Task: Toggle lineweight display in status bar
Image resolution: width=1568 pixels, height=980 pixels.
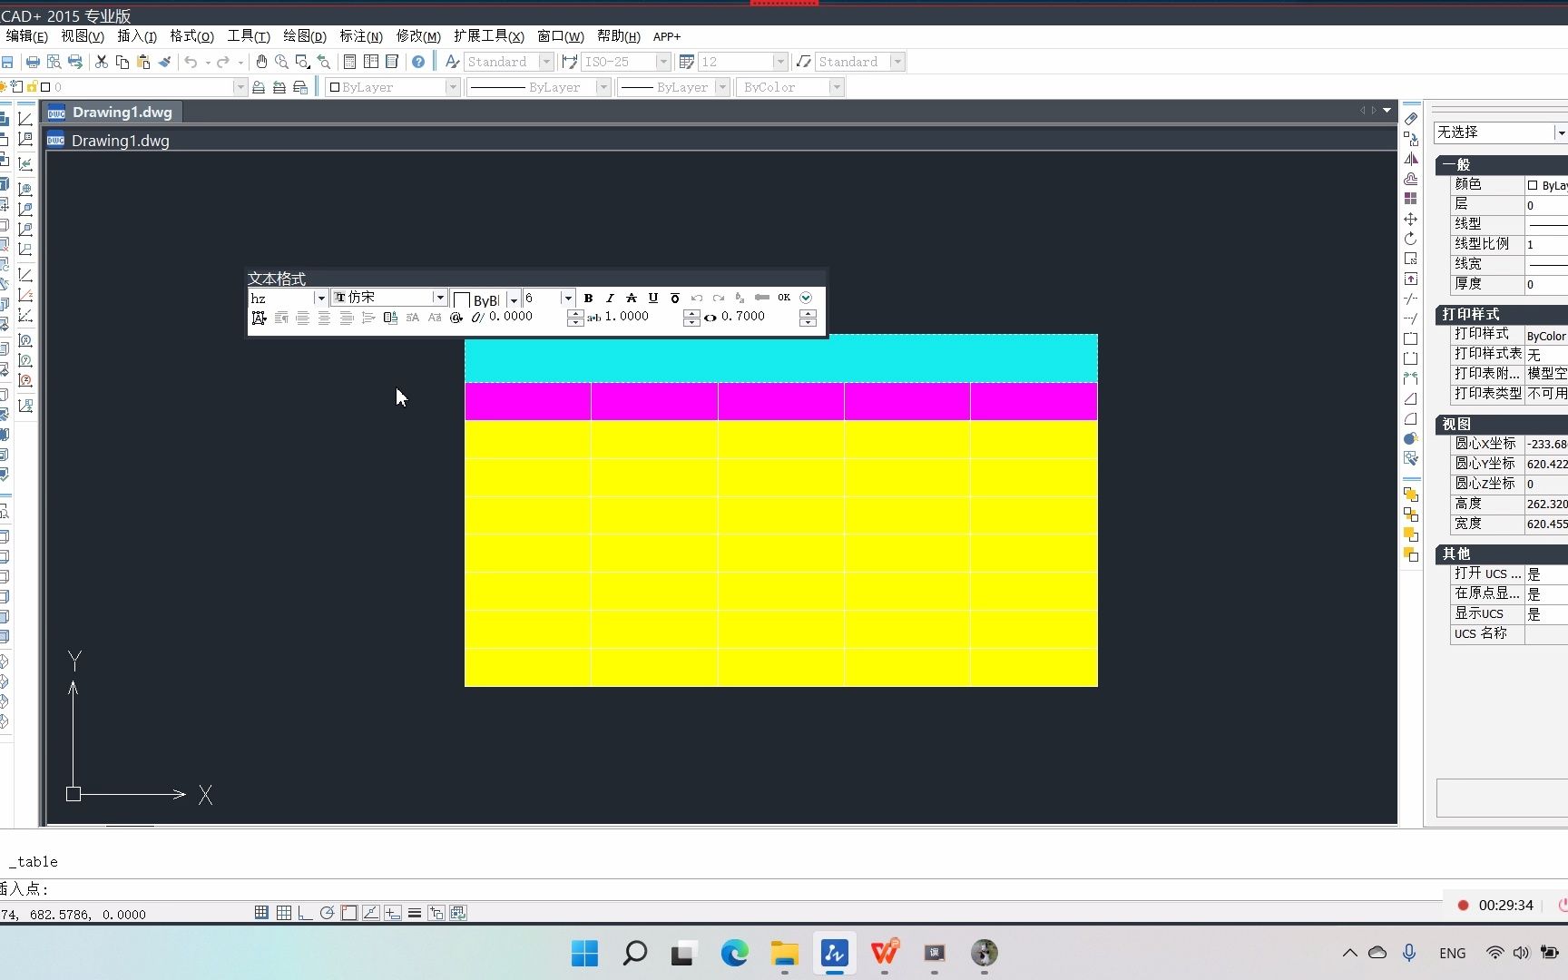Action: coord(415,913)
